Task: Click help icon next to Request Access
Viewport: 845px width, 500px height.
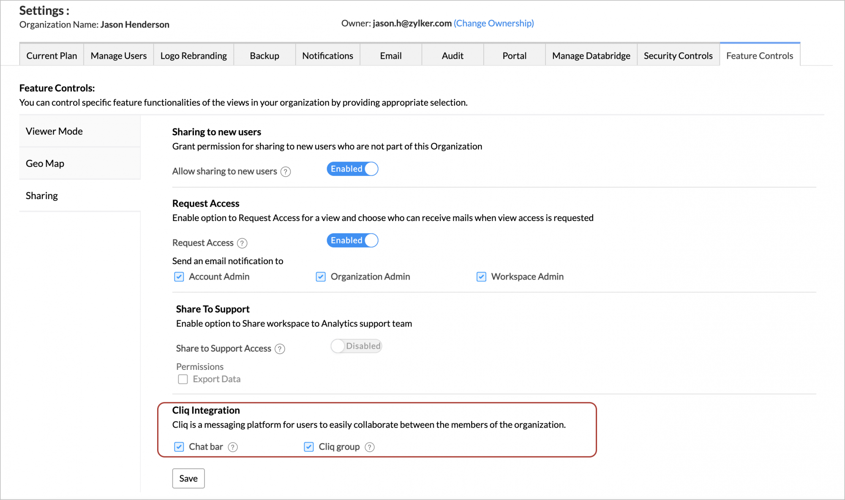Action: click(x=242, y=243)
